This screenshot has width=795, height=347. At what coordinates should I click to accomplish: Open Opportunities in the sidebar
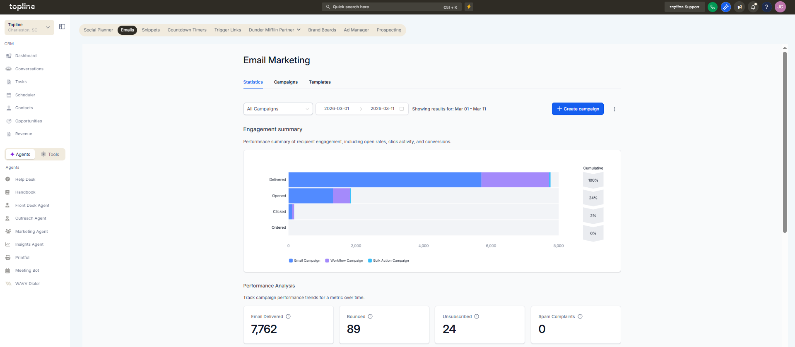click(x=29, y=121)
